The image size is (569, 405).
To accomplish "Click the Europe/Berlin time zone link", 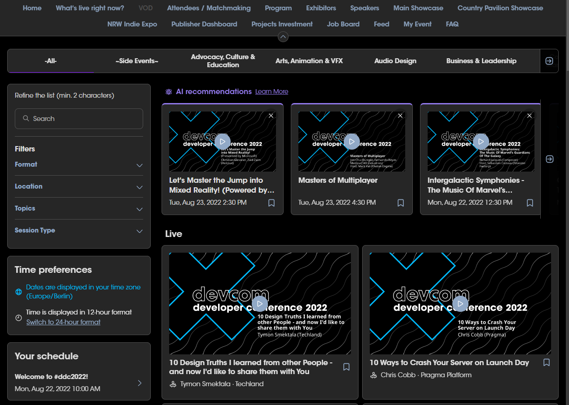I will tap(83, 292).
